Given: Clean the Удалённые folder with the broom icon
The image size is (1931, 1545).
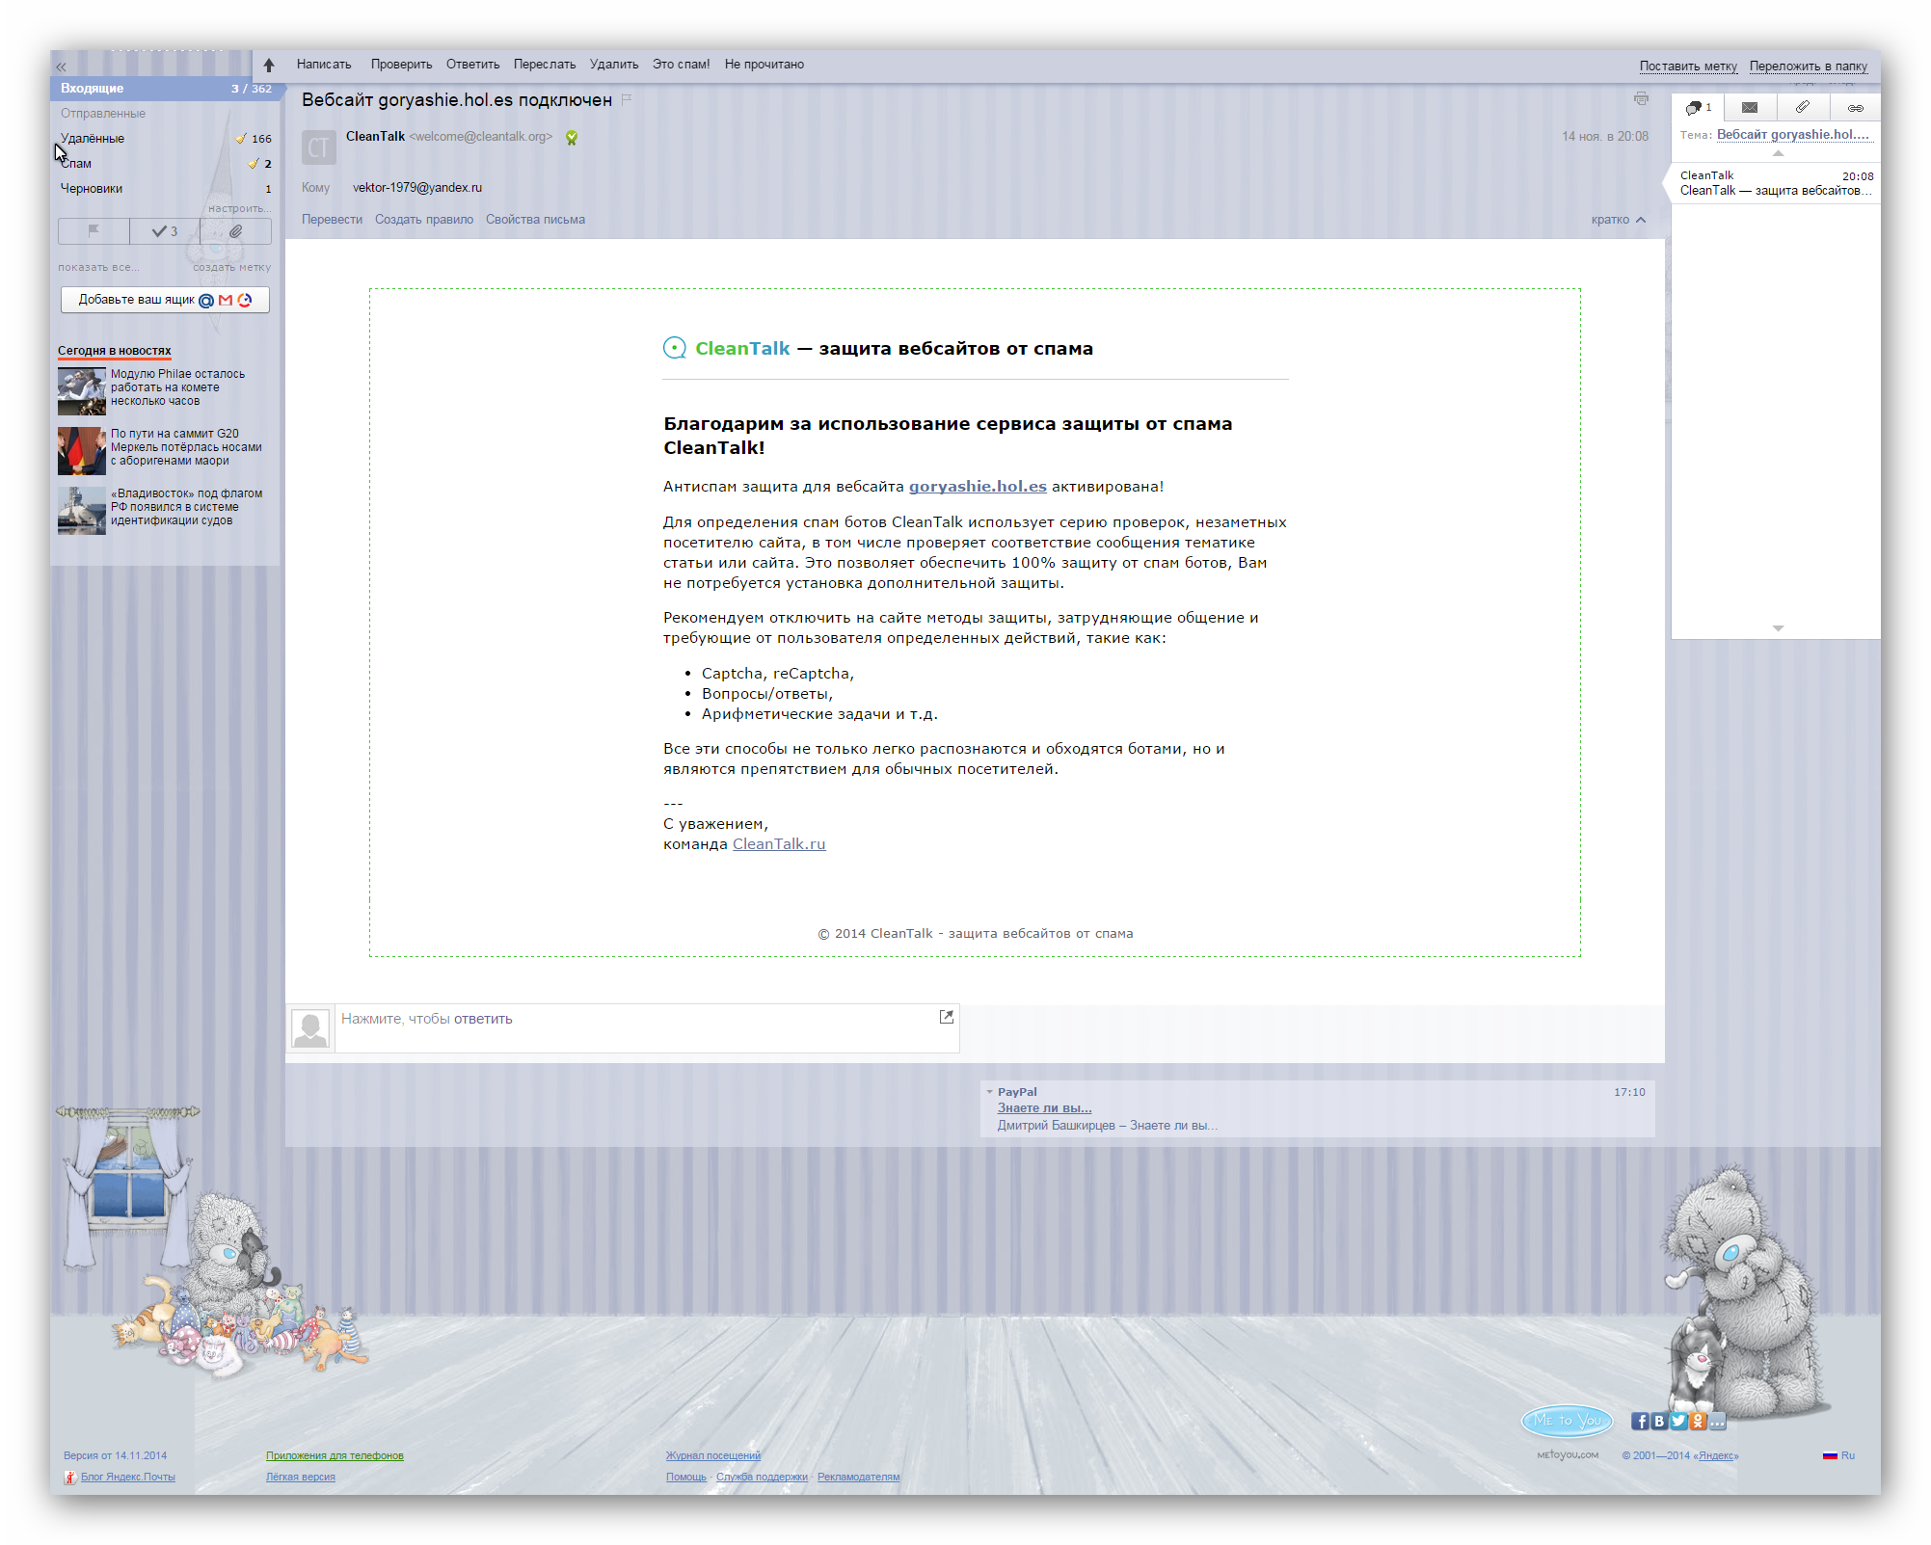Looking at the screenshot, I should [241, 138].
